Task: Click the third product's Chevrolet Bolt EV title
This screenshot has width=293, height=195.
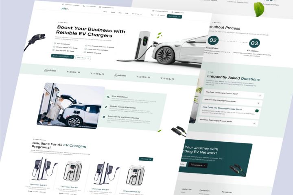Action: 100,189
